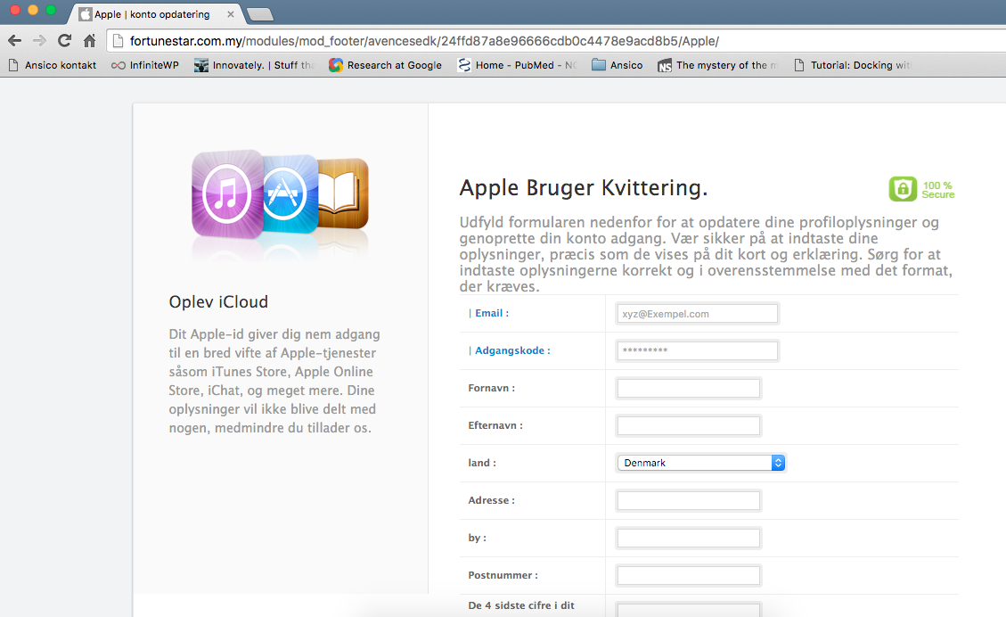1006x617 pixels.
Task: Focus the Postnummer text field
Action: (x=689, y=575)
